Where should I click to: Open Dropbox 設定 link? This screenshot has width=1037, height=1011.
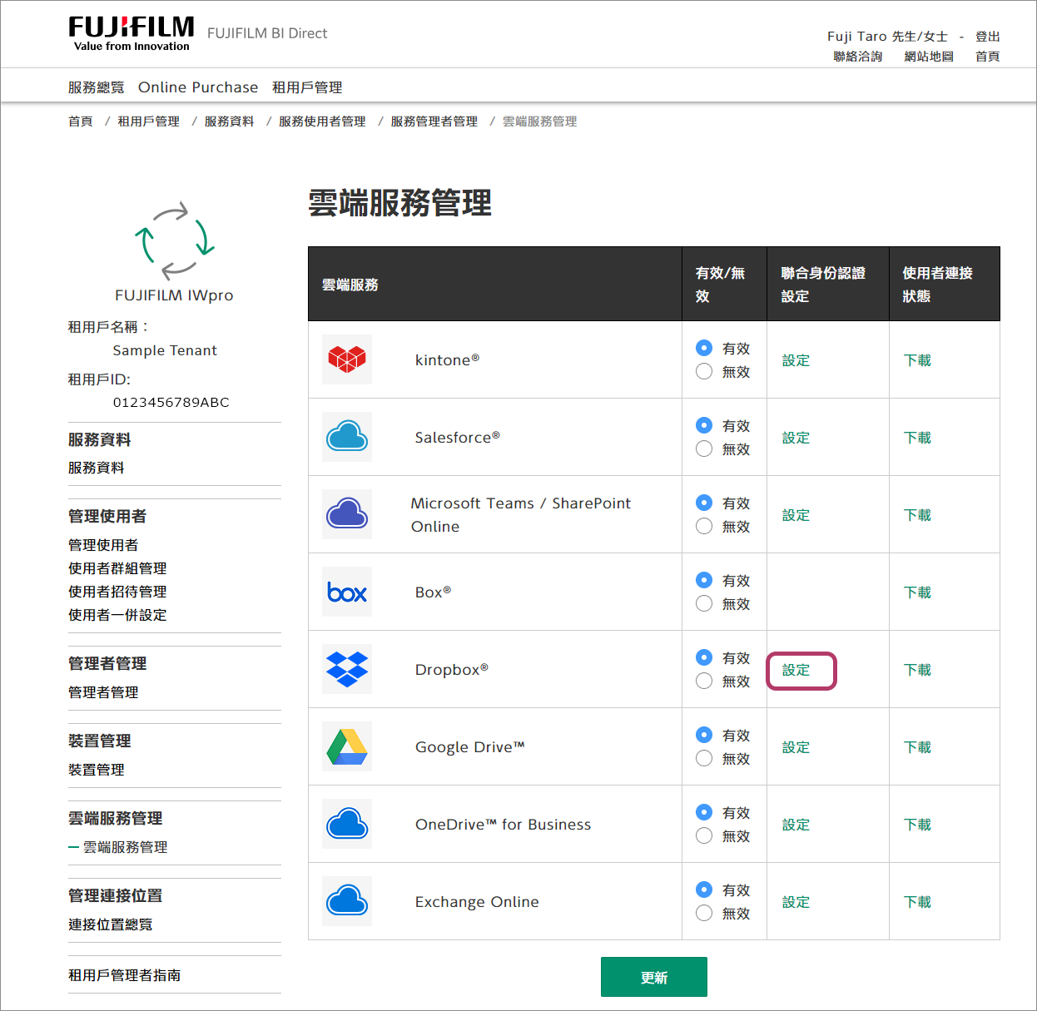(x=796, y=670)
